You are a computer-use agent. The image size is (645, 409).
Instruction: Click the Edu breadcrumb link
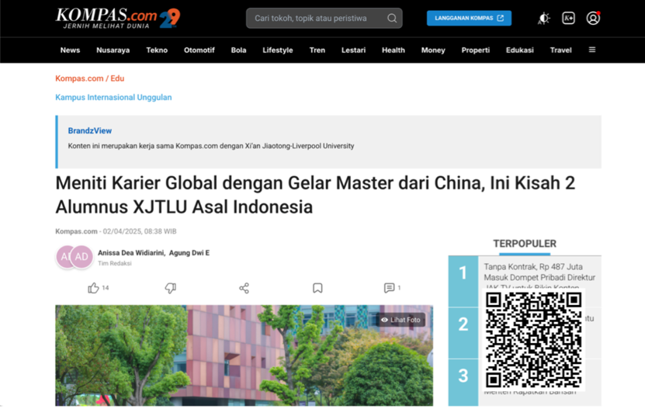117,78
